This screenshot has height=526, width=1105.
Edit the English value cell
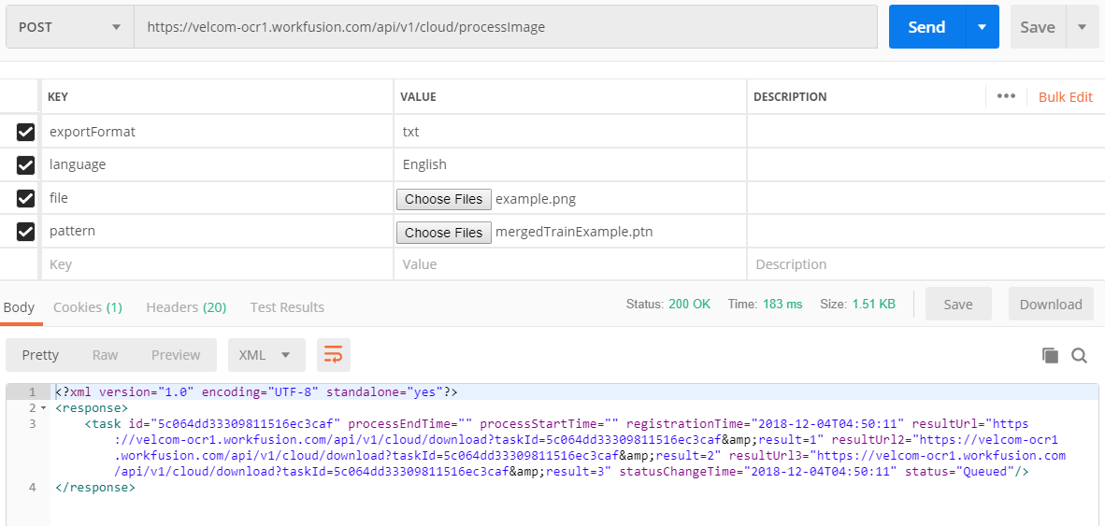(x=570, y=164)
